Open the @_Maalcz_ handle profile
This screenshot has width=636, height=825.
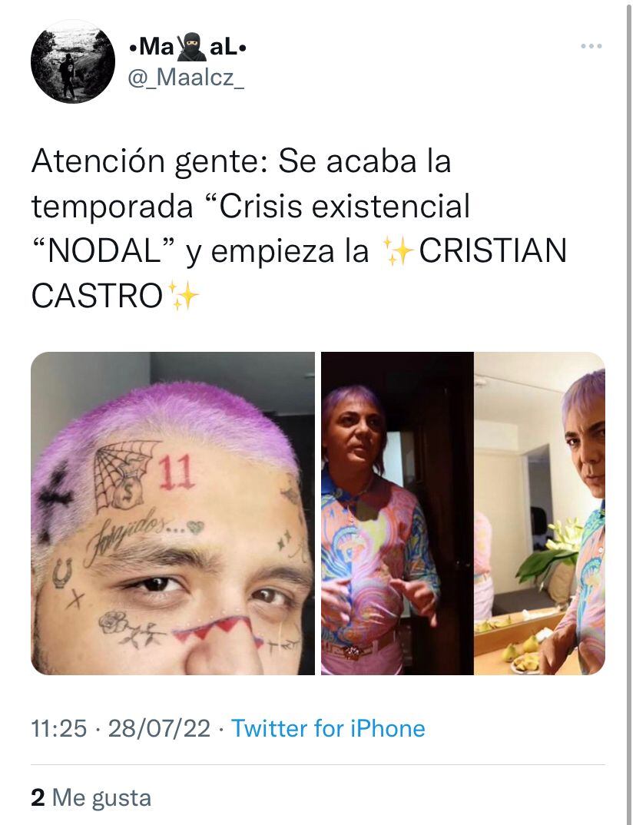[186, 78]
